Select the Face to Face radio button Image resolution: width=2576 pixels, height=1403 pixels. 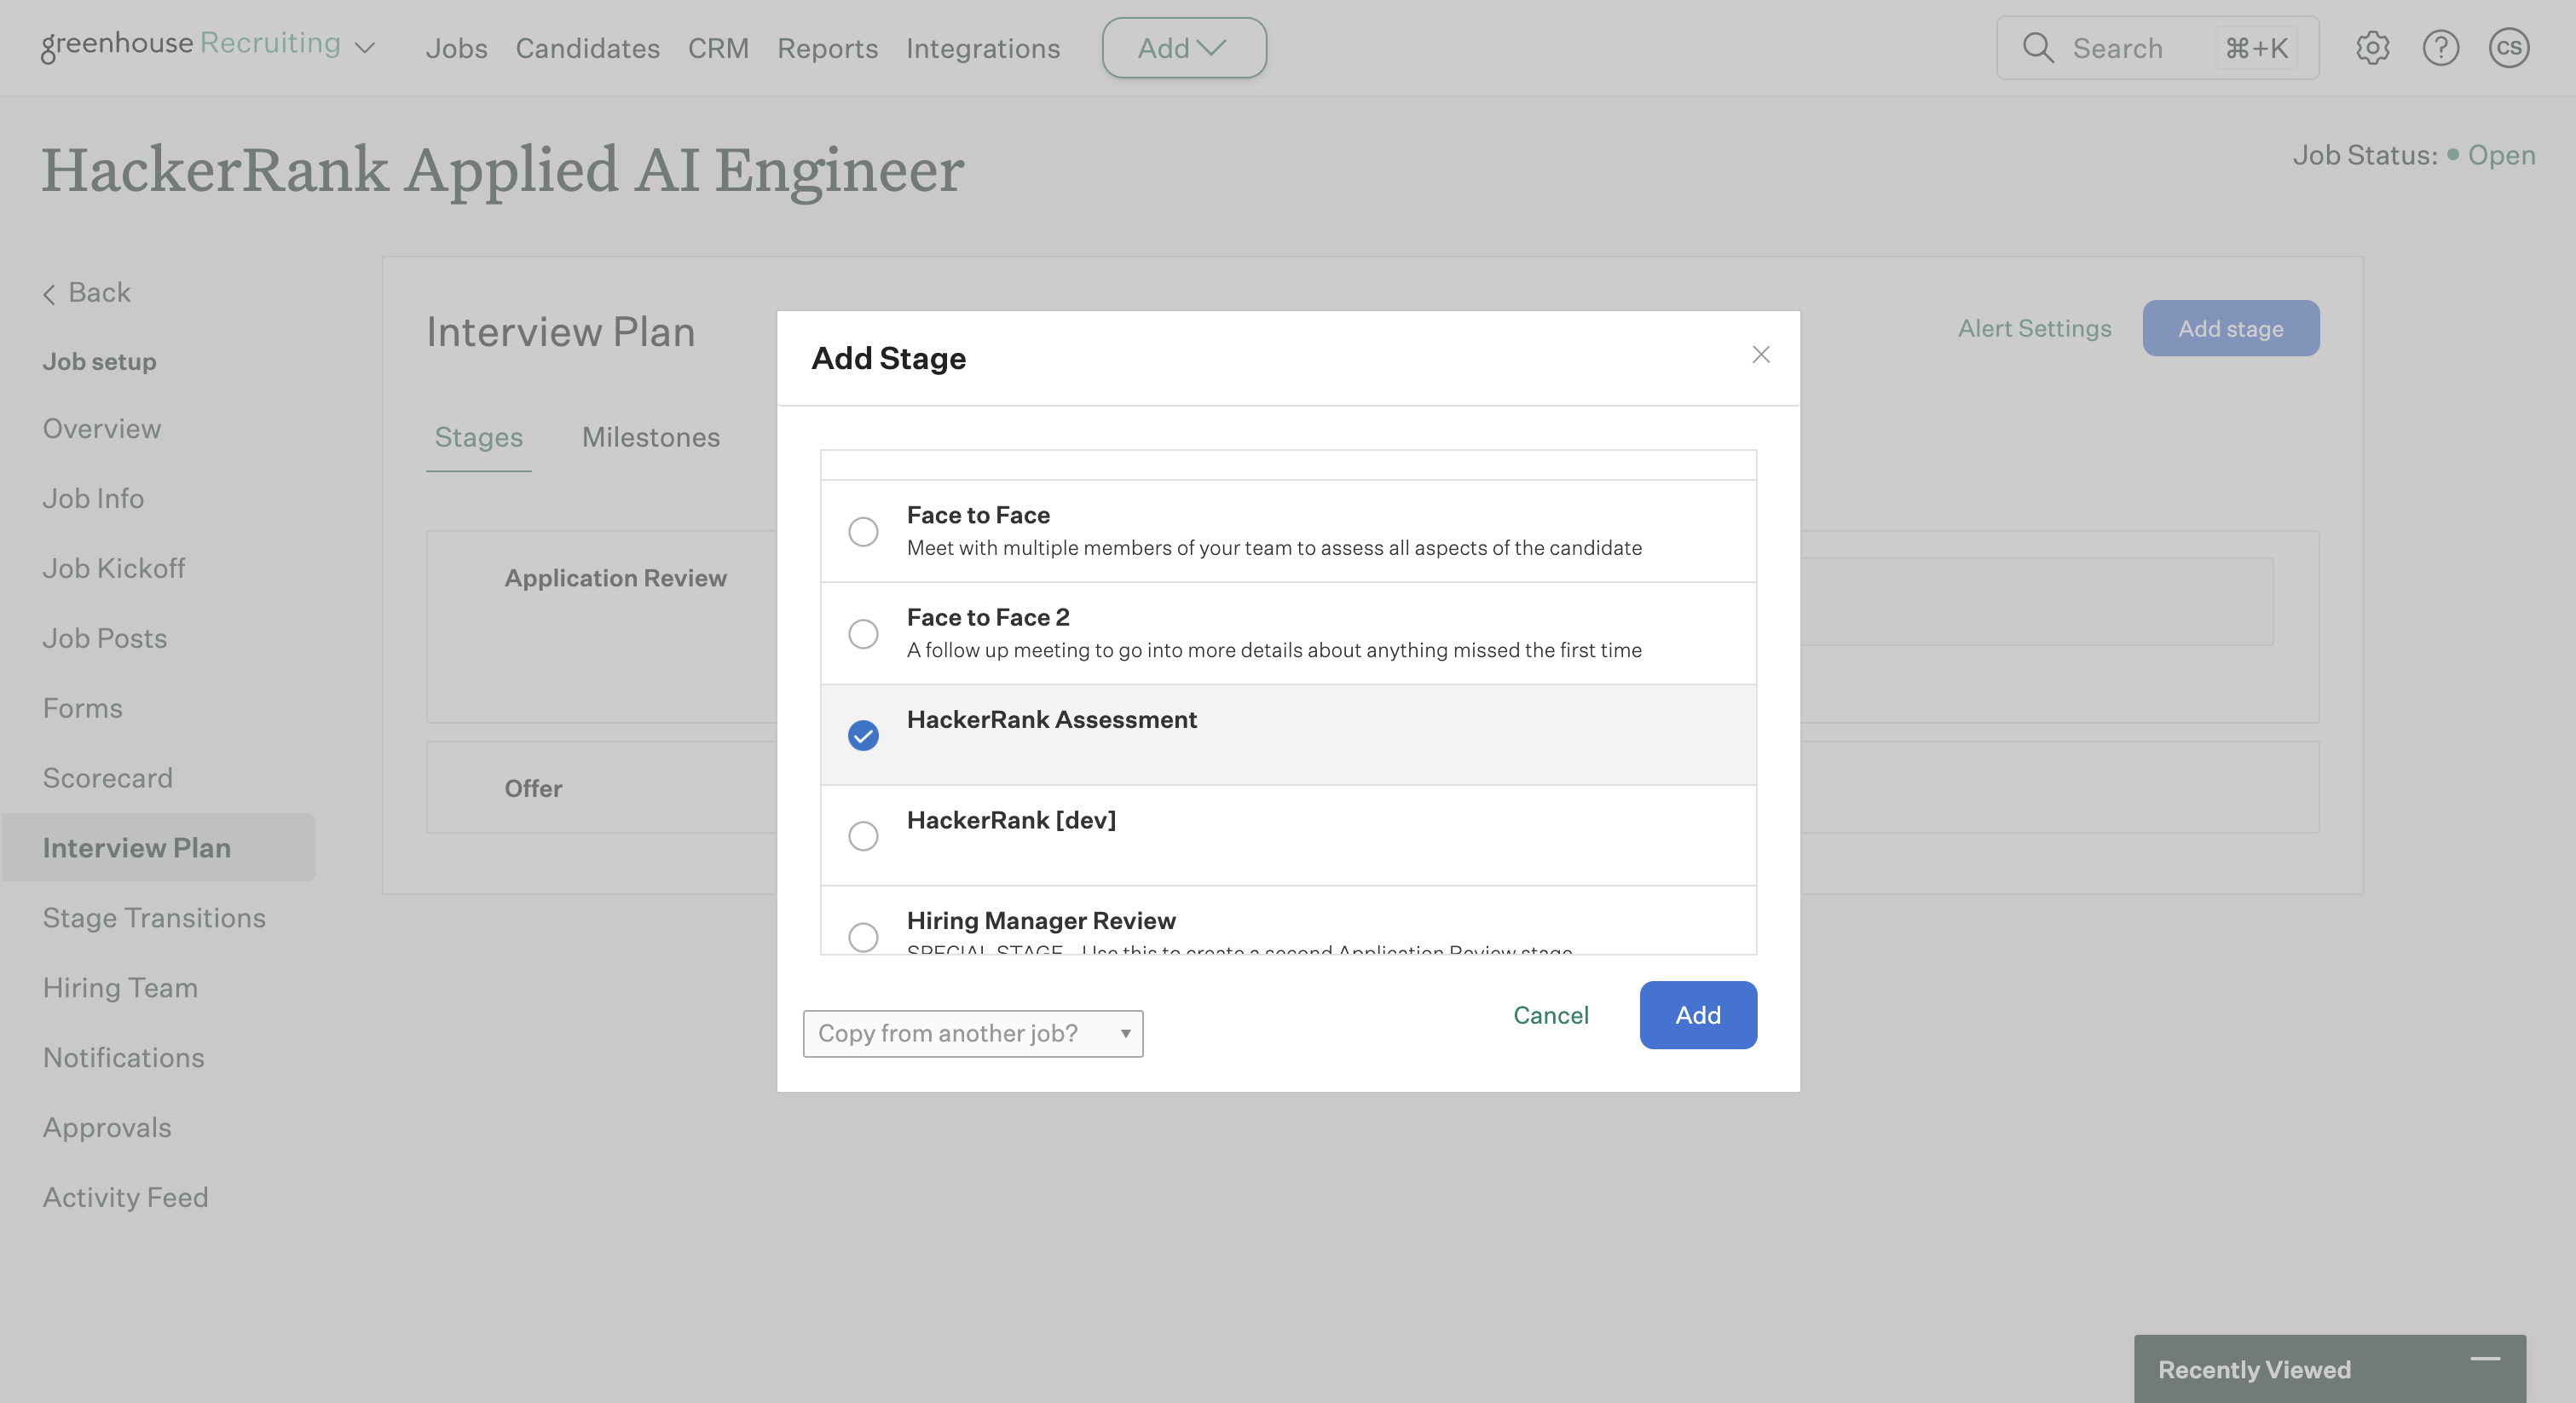click(x=863, y=531)
